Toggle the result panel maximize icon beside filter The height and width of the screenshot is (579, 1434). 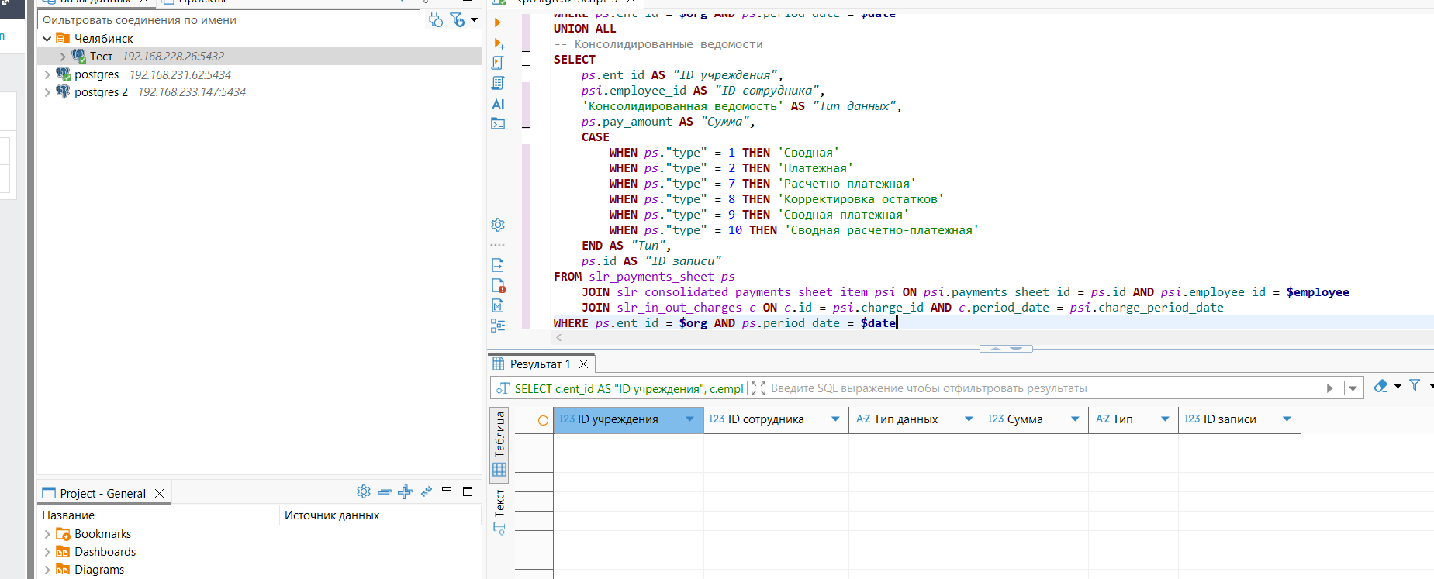pyautogui.click(x=758, y=388)
